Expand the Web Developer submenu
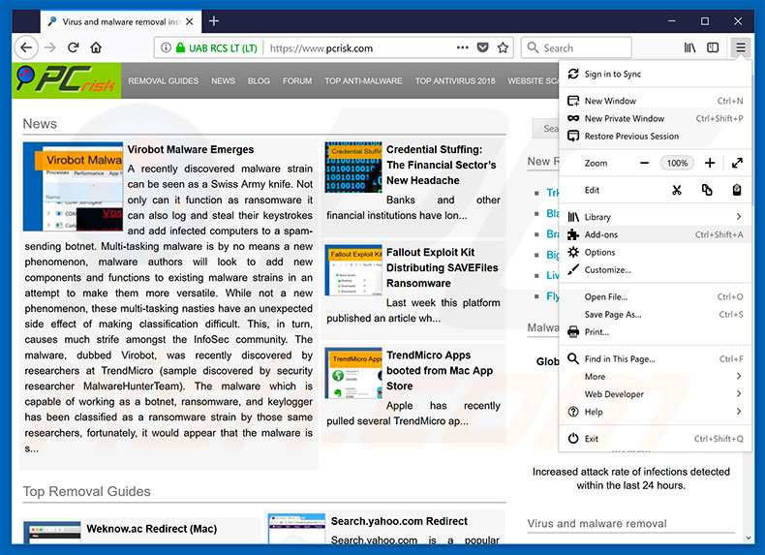 [655, 394]
